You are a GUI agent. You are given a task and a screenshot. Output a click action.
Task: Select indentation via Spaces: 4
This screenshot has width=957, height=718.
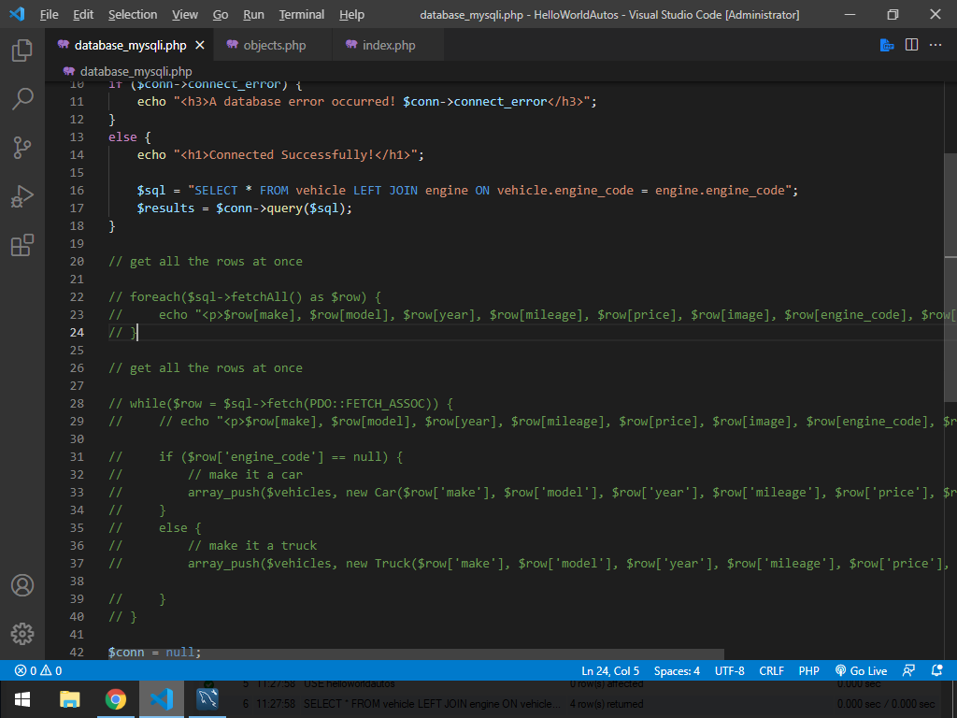pos(677,670)
